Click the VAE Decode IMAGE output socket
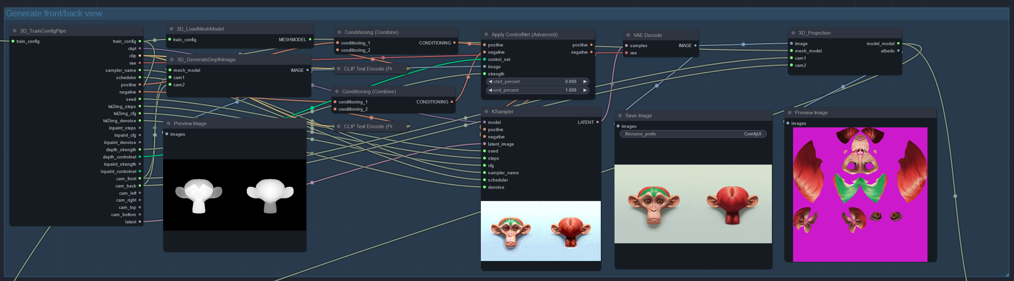This screenshot has width=1014, height=281. [x=695, y=46]
